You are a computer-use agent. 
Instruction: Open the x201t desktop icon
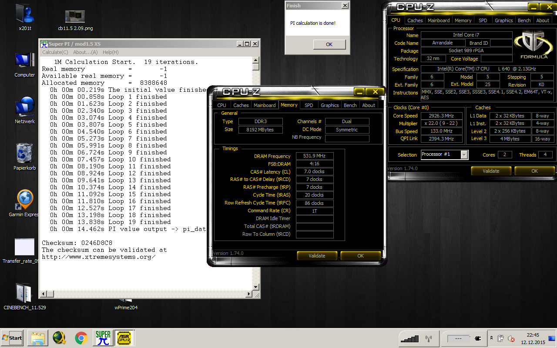(x=25, y=17)
